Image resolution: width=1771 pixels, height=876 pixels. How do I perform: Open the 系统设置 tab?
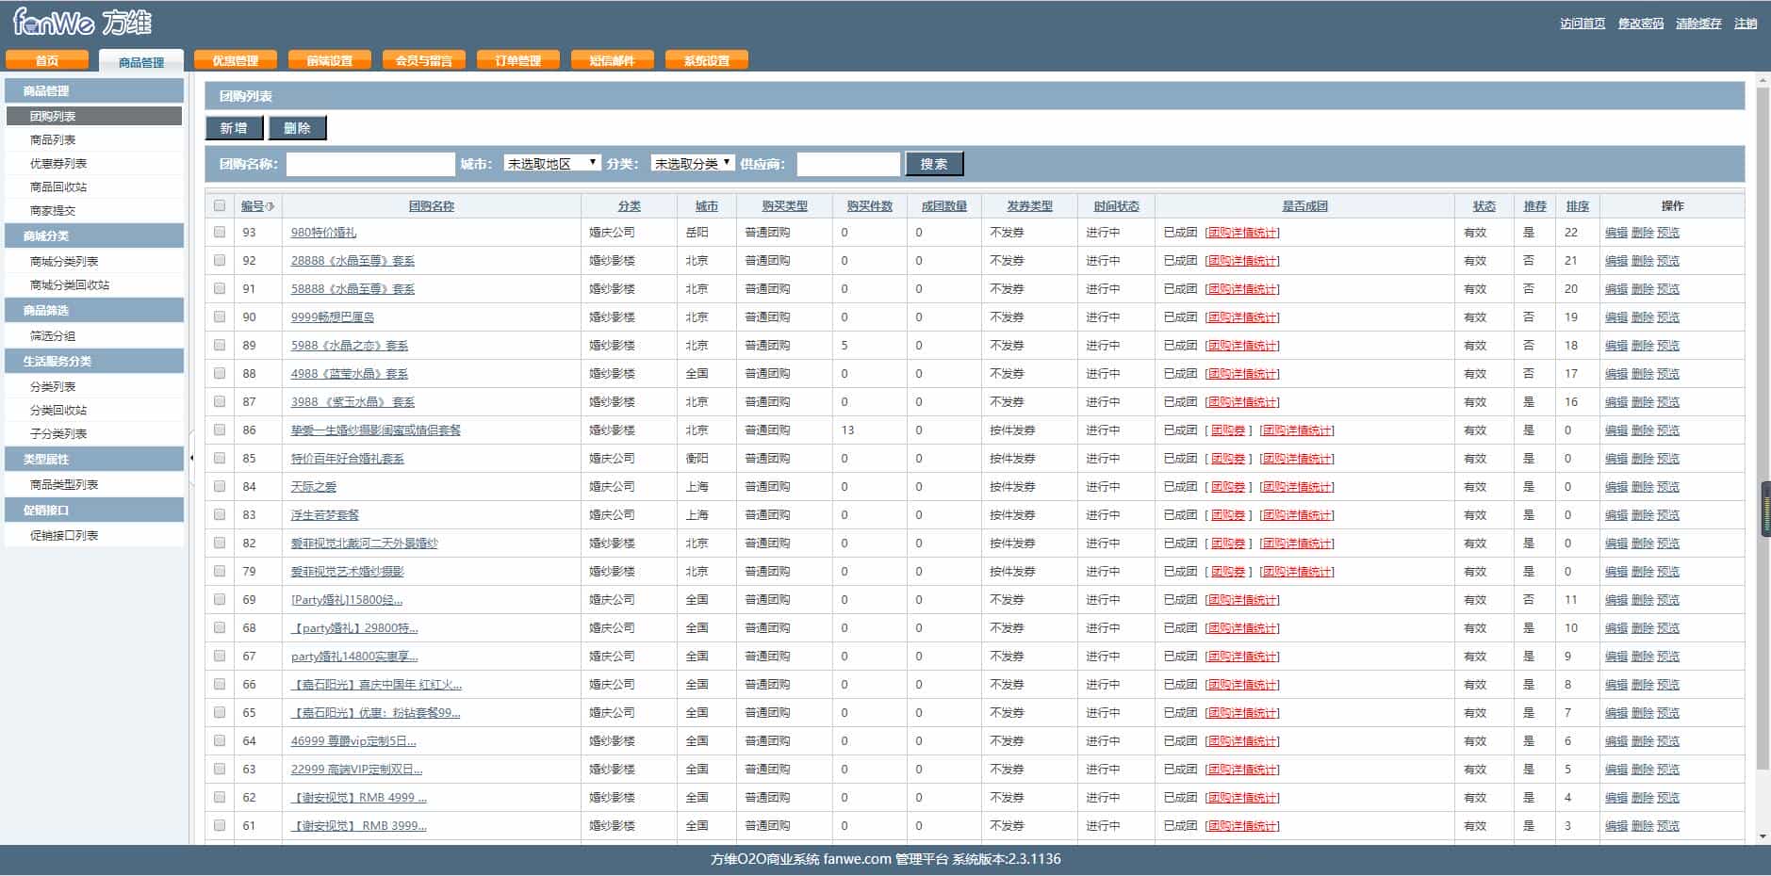(x=707, y=60)
